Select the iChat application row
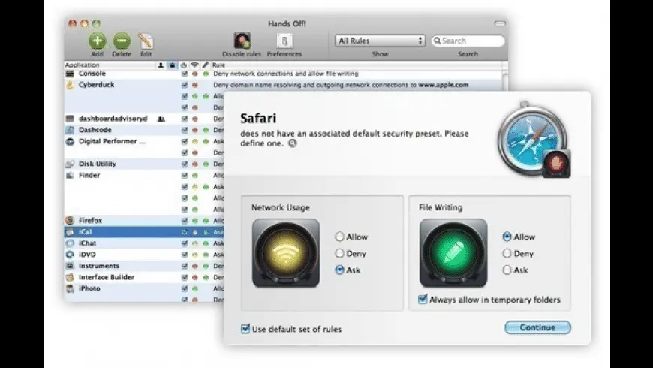 [x=143, y=243]
